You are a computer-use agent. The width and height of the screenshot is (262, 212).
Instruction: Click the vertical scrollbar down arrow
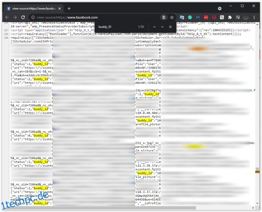[257, 203]
